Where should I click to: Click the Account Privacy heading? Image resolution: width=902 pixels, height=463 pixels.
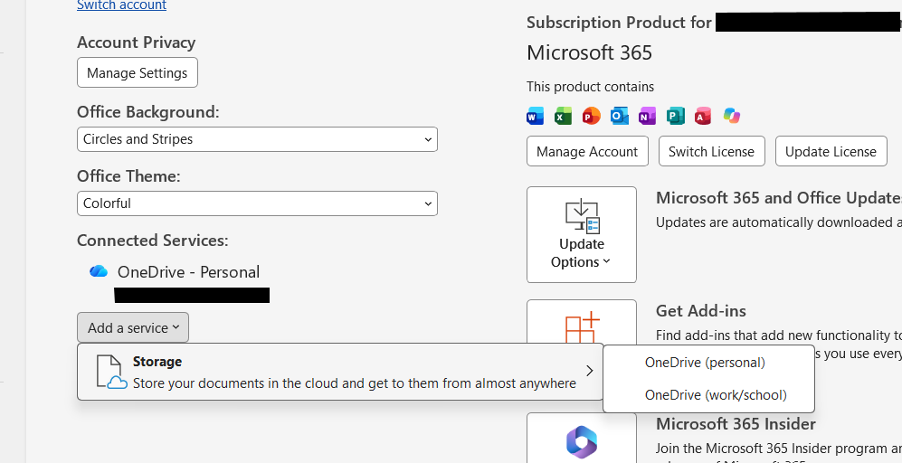click(x=137, y=43)
